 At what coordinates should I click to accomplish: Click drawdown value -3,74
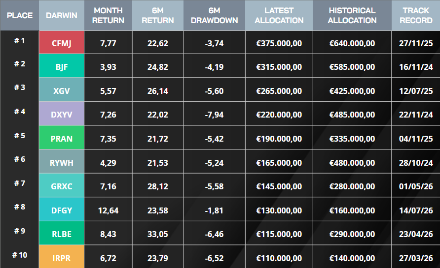[x=214, y=43]
